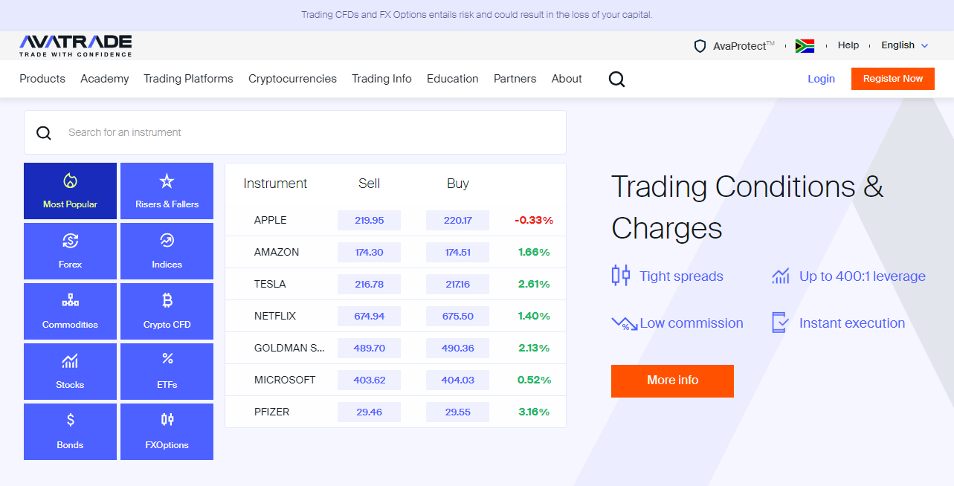Click Amazon buy price 174.51

458,252
